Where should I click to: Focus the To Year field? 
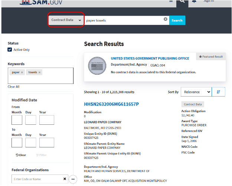pos(47,143)
